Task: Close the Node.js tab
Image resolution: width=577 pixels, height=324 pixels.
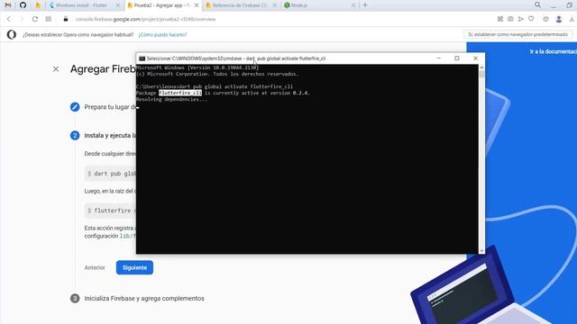Action: pyautogui.click(x=353, y=5)
